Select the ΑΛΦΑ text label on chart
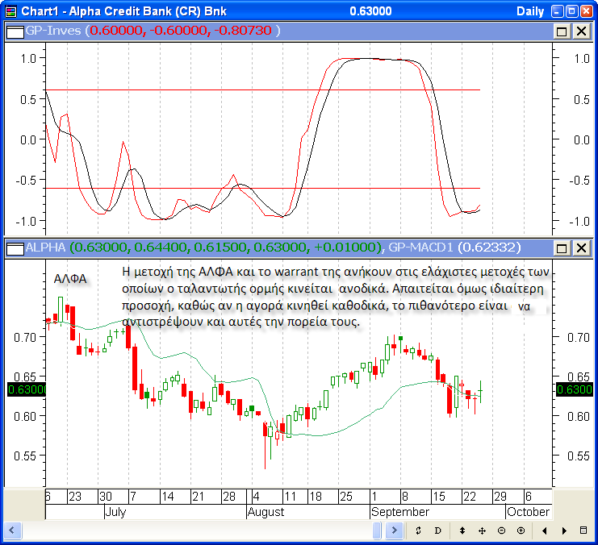The image size is (598, 545). pyautogui.click(x=70, y=279)
